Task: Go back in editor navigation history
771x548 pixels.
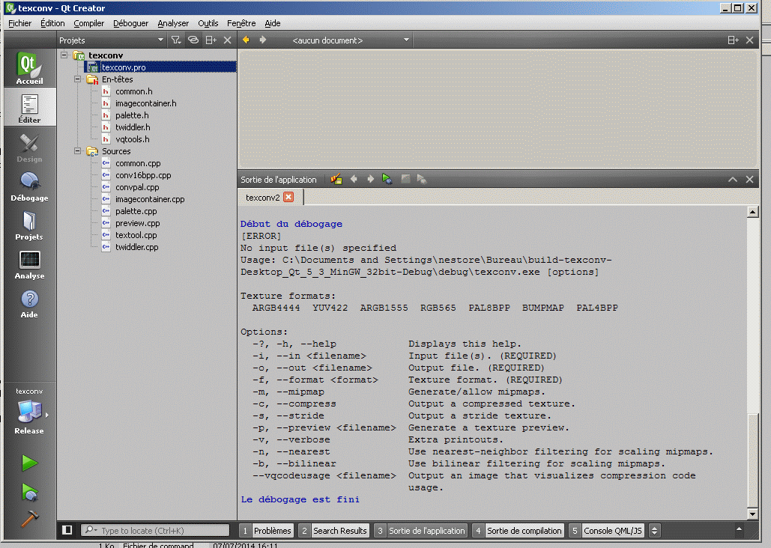Action: pyautogui.click(x=246, y=40)
